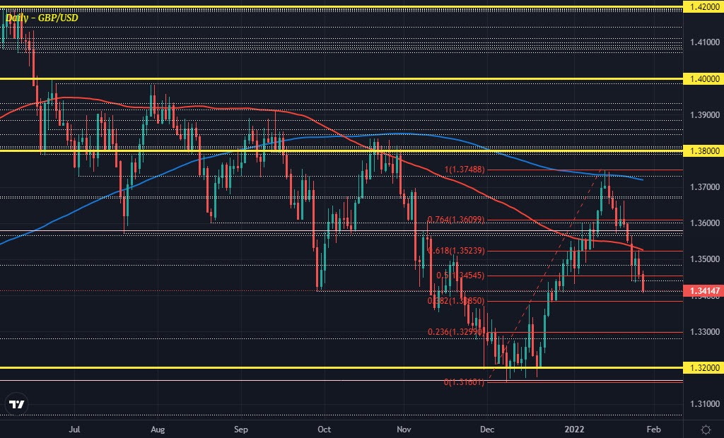
Task: Click the 1.42000 price level label
Action: click(x=705, y=7)
